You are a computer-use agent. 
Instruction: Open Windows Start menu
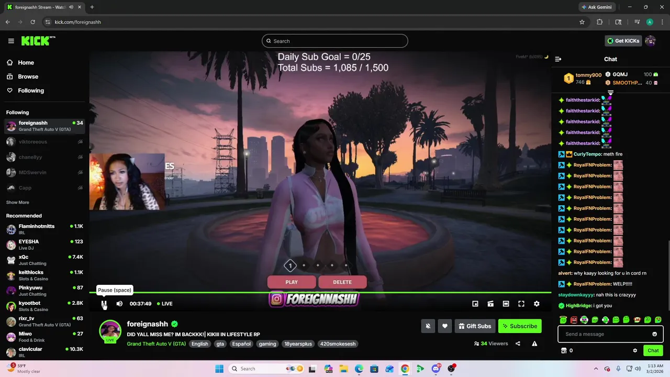(219, 369)
